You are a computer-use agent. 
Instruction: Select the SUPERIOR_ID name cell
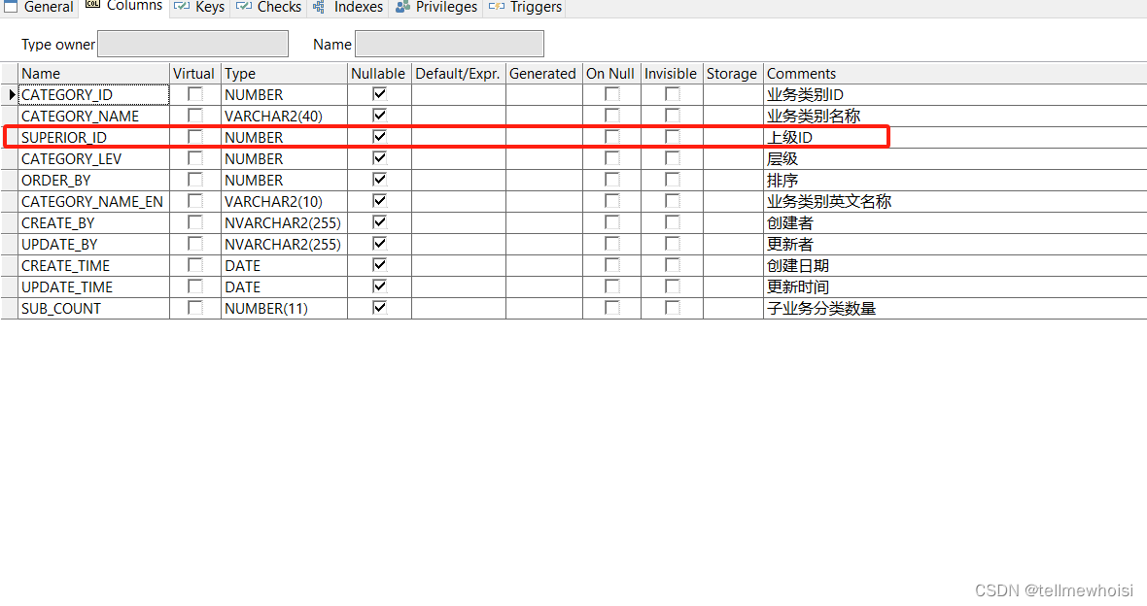(93, 138)
